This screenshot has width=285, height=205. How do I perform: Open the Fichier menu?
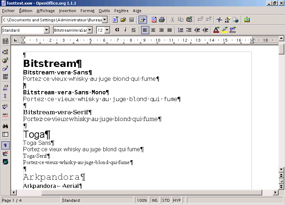pos(8,11)
